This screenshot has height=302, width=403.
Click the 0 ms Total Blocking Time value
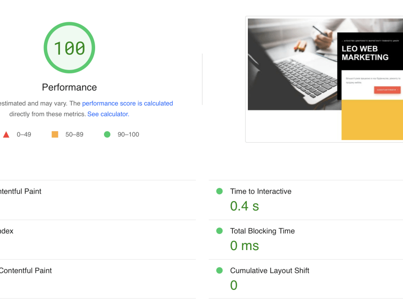pos(244,246)
